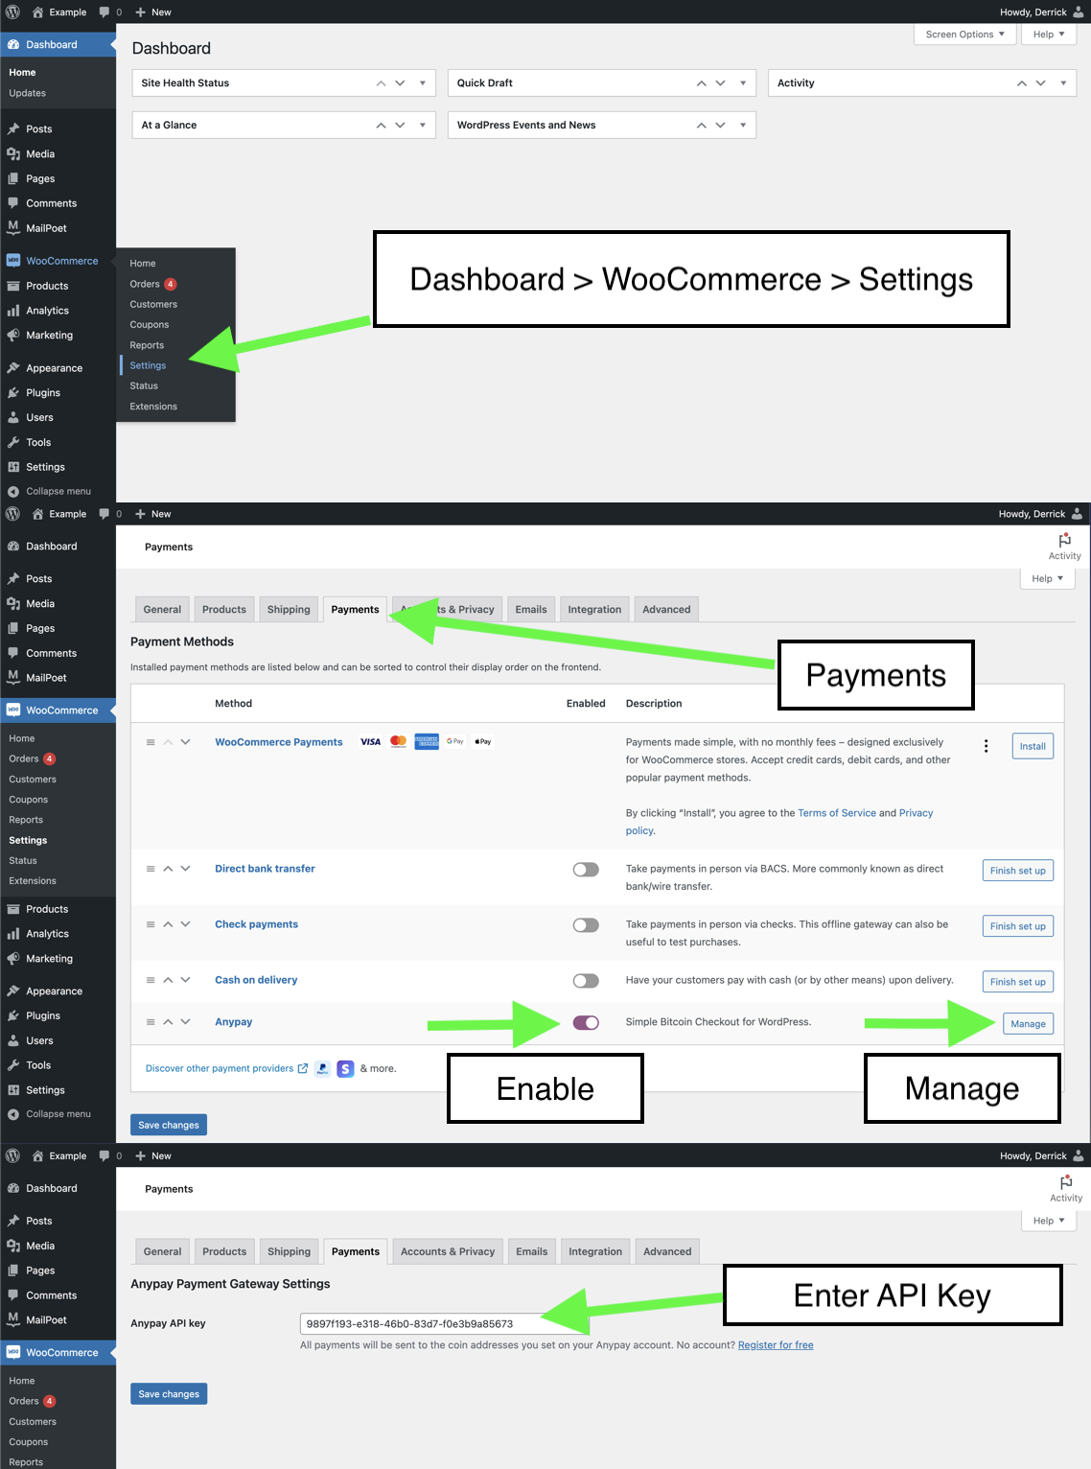Click the drag handle of Cash on delivery row

[x=151, y=980]
